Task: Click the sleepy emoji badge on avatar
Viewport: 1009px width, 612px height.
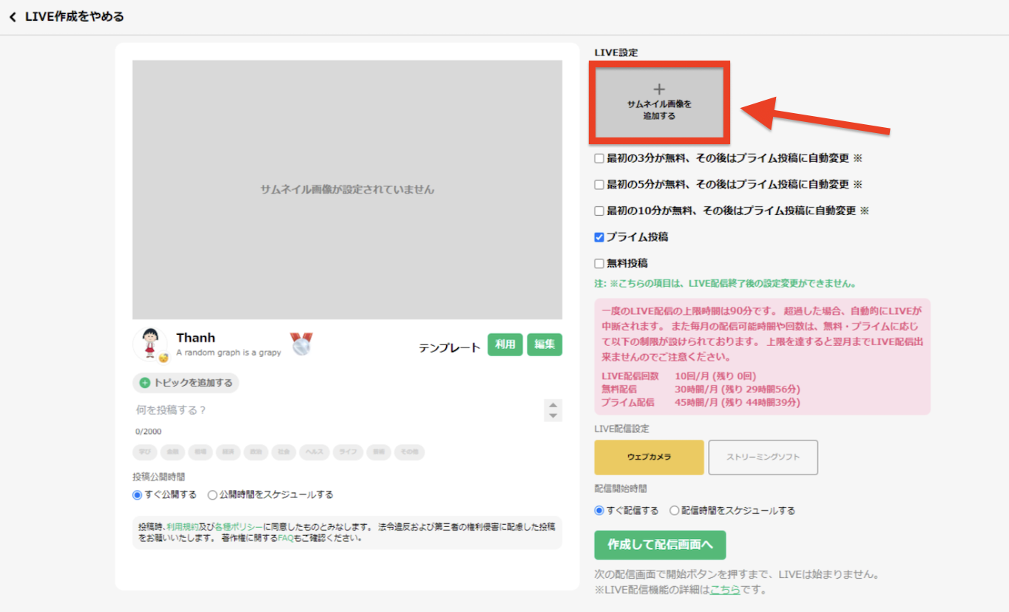Action: point(163,358)
